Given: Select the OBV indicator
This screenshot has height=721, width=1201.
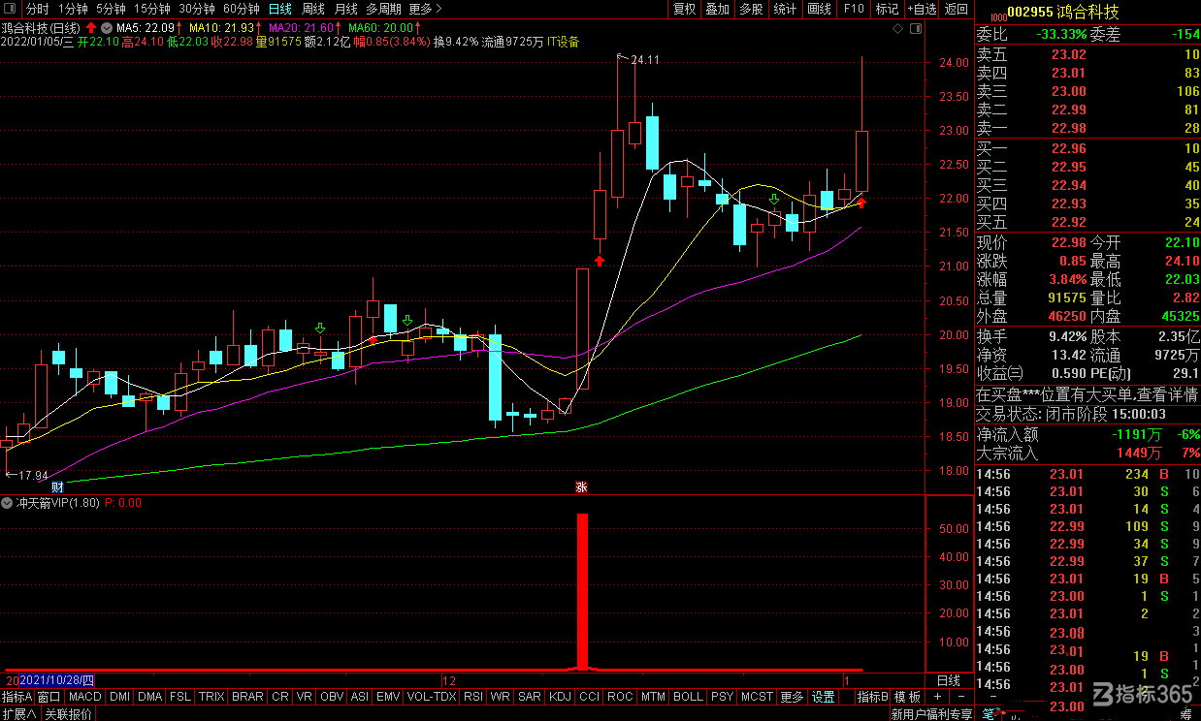Looking at the screenshot, I should 332,697.
